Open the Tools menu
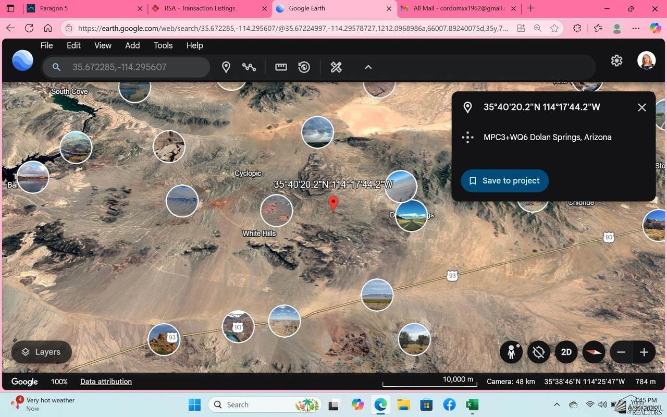The height and width of the screenshot is (417, 667). tap(163, 45)
